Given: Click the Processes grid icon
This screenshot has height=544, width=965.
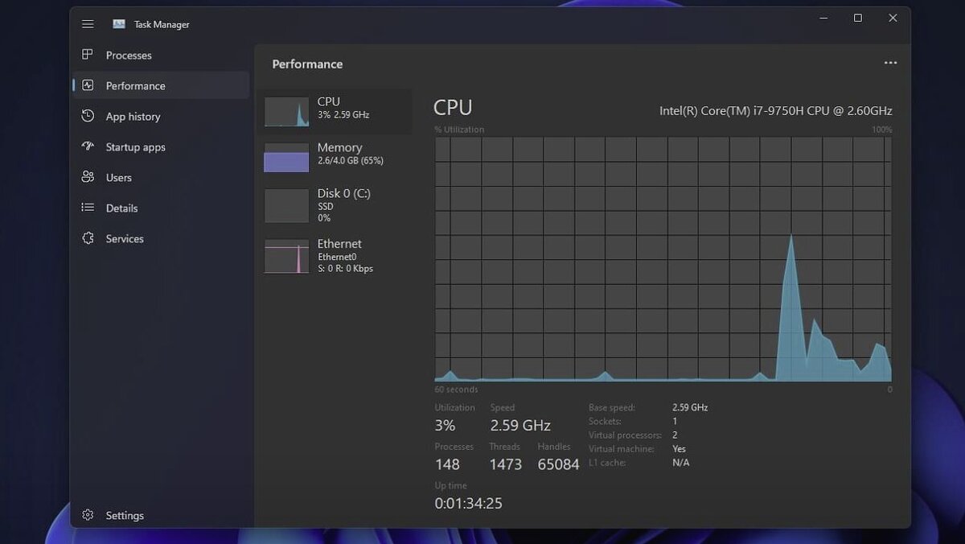Looking at the screenshot, I should coord(88,55).
